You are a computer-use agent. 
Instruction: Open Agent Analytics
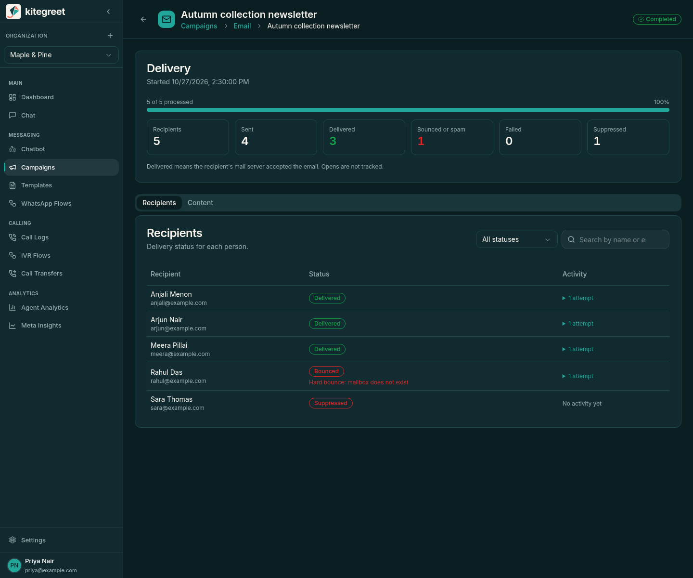61,308
